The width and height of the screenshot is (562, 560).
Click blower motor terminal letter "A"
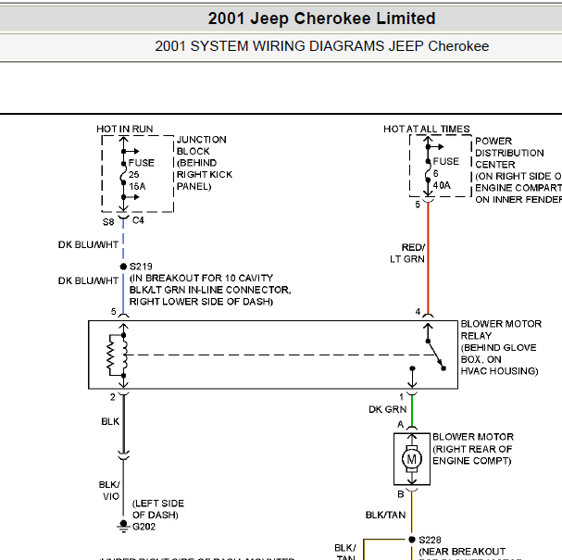401,425
